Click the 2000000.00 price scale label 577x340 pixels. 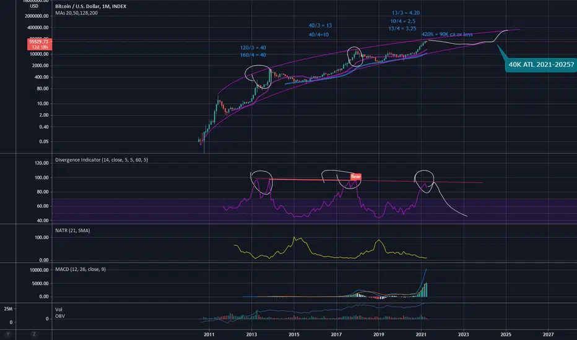tap(37, 16)
